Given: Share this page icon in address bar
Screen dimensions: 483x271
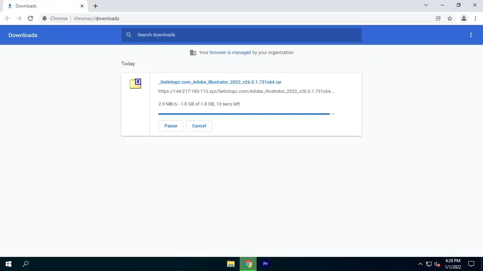Looking at the screenshot, I should (438, 18).
